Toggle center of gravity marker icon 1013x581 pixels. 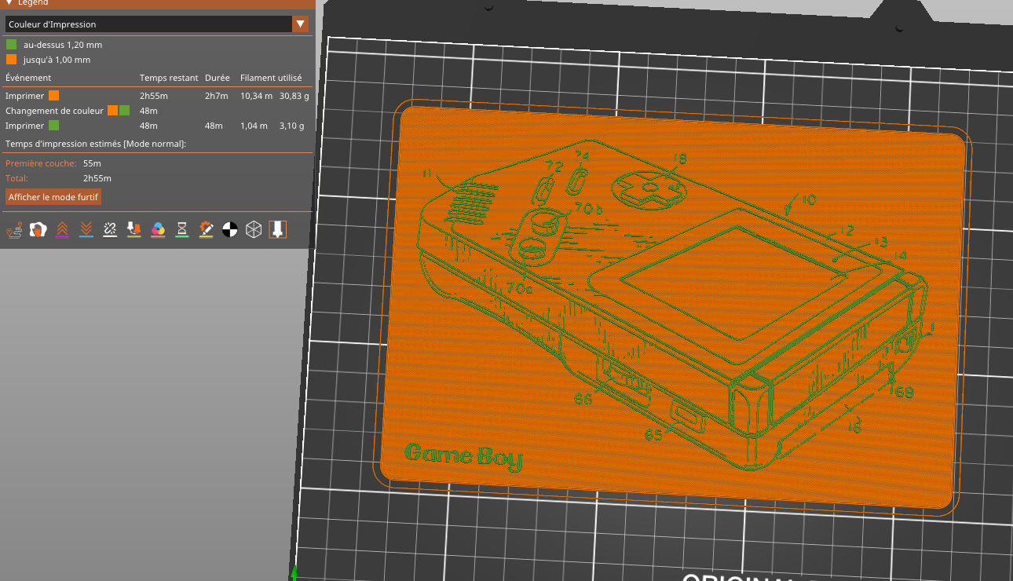[x=229, y=229]
